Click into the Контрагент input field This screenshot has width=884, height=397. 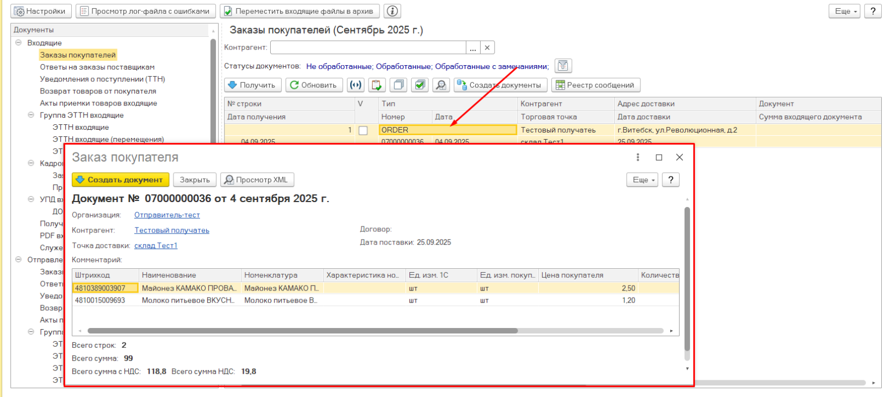(x=367, y=47)
